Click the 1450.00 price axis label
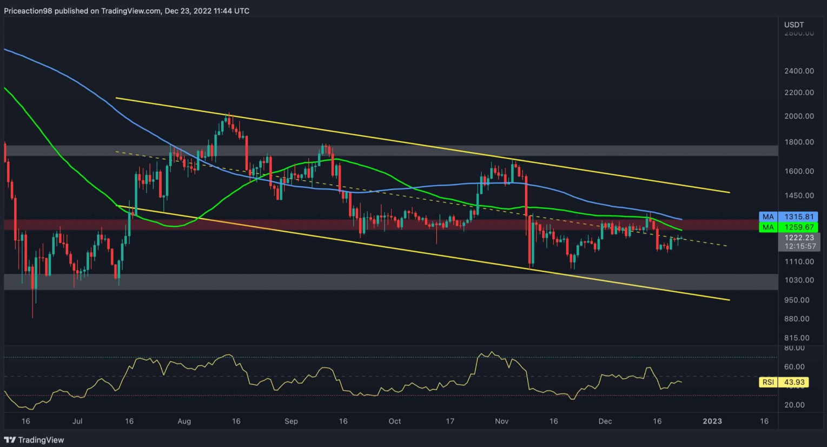The image size is (827, 447). tap(799, 195)
